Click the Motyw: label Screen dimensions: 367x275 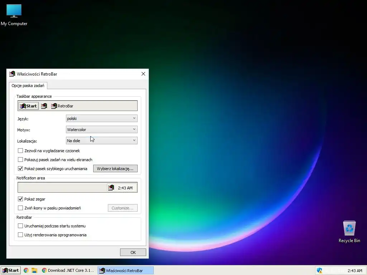tap(24, 130)
